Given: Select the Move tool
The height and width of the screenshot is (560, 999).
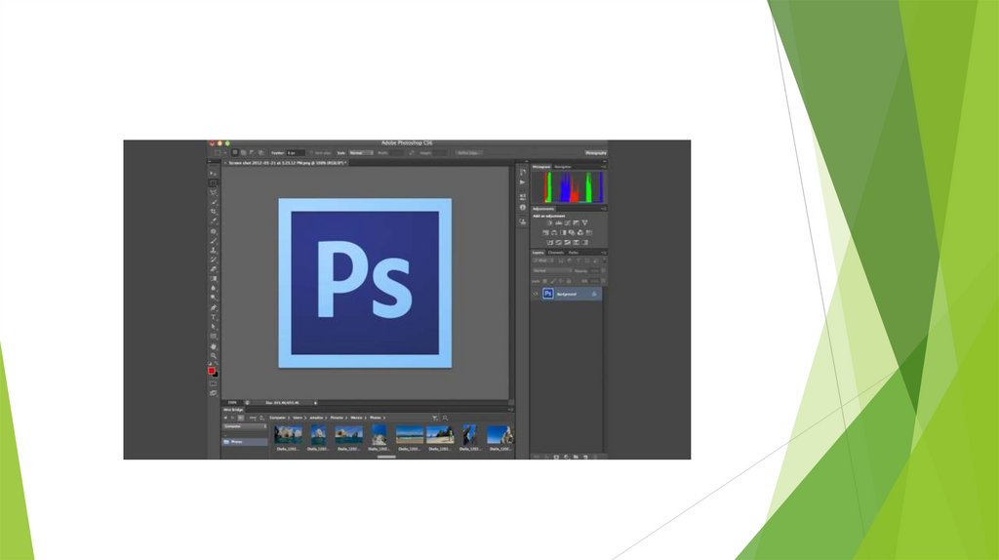Looking at the screenshot, I should (214, 174).
